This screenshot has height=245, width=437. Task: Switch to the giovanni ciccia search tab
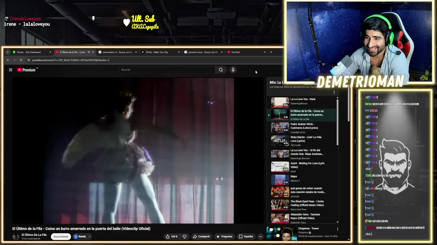tap(203, 52)
